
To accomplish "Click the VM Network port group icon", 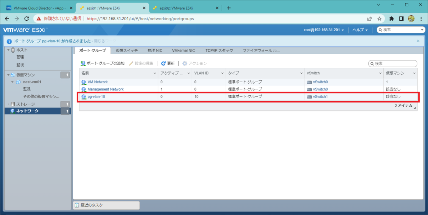I will (x=84, y=82).
